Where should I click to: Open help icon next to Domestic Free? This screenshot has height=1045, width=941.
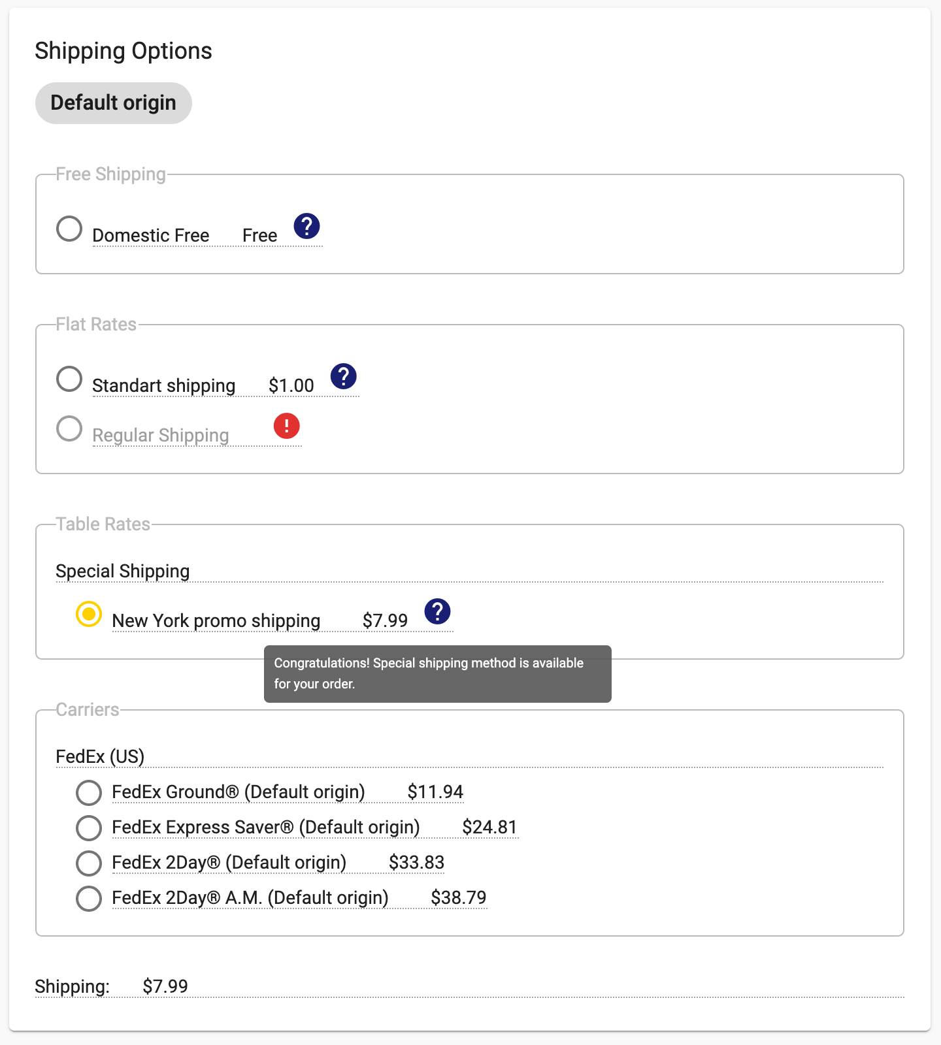click(306, 226)
